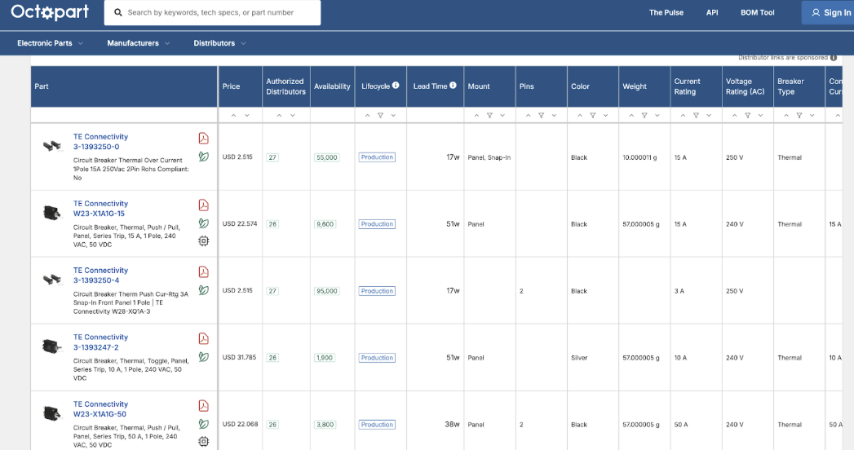
Task: Open PDF datasheet for W23-X1A1G-15
Action: coord(203,205)
